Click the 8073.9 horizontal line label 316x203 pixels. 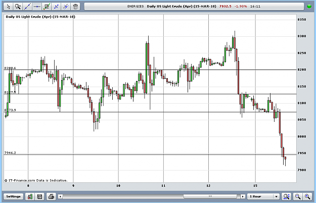(10, 110)
